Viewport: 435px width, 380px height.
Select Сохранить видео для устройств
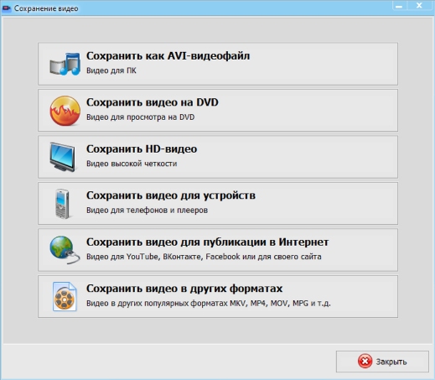(218, 203)
